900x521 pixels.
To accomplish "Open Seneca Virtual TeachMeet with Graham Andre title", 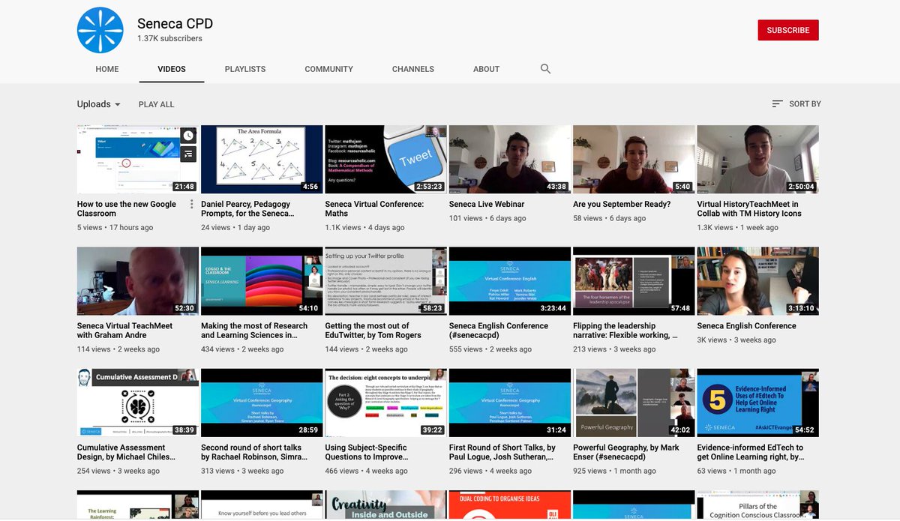I will (124, 331).
